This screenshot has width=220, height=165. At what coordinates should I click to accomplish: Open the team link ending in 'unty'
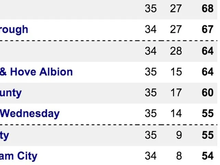pos(11,93)
